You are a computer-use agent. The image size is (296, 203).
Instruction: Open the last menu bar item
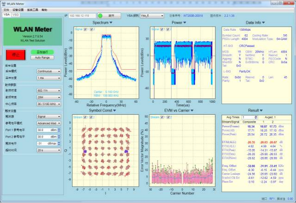pyautogui.click(x=44, y=10)
